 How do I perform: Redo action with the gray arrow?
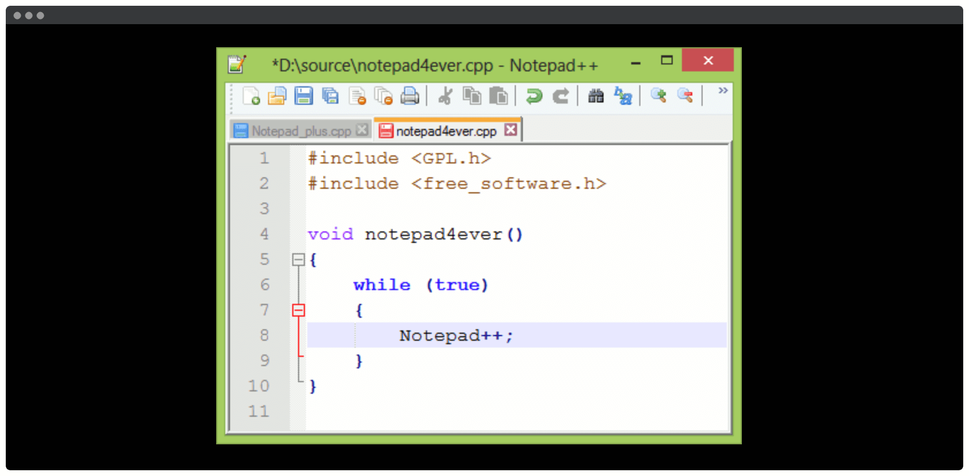coord(560,96)
